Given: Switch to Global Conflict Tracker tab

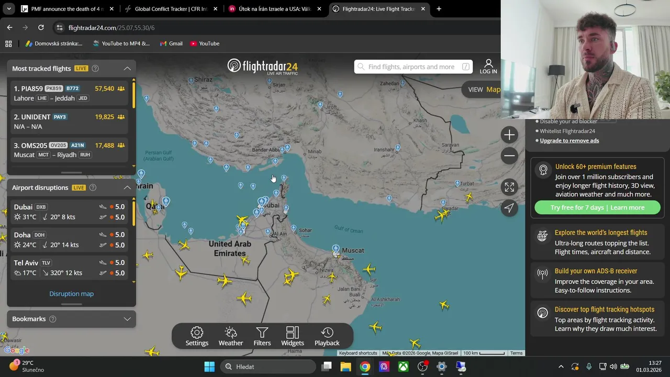Looking at the screenshot, I should point(171,9).
